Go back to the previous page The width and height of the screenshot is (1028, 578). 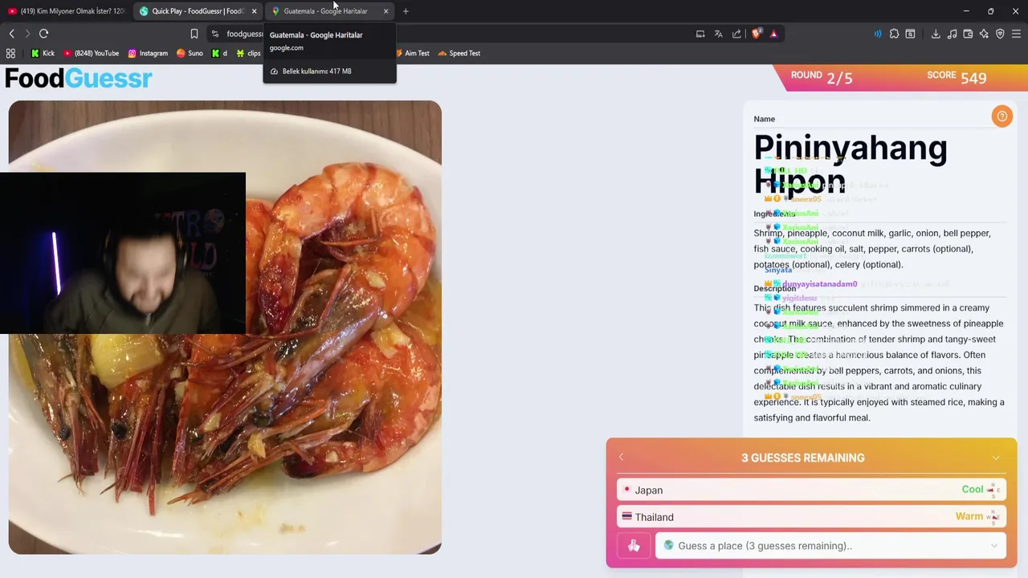point(11,34)
